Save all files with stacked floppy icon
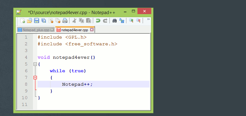Screen dimensions: 246x116 [x=44, y=21]
